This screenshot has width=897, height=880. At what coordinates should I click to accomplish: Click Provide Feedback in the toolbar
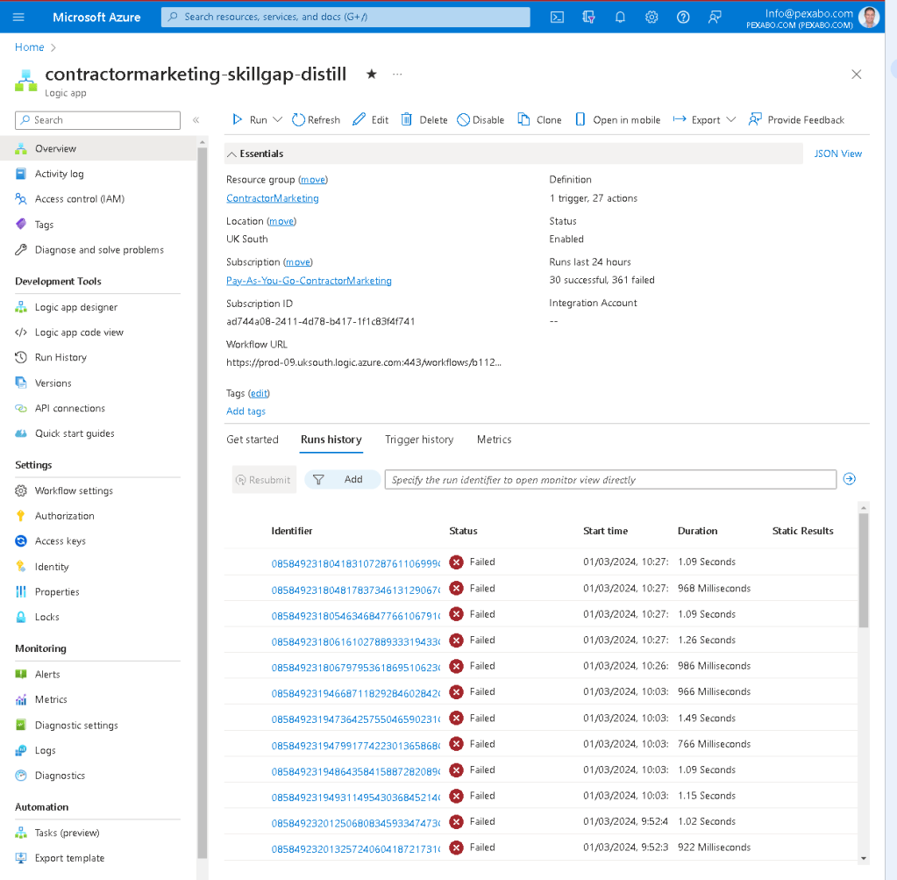(796, 119)
